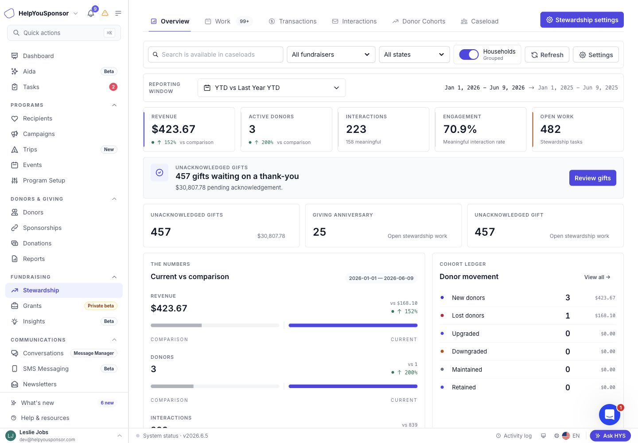This screenshot has width=638, height=443.
Task: Click the US flag language icon
Action: [566, 435]
